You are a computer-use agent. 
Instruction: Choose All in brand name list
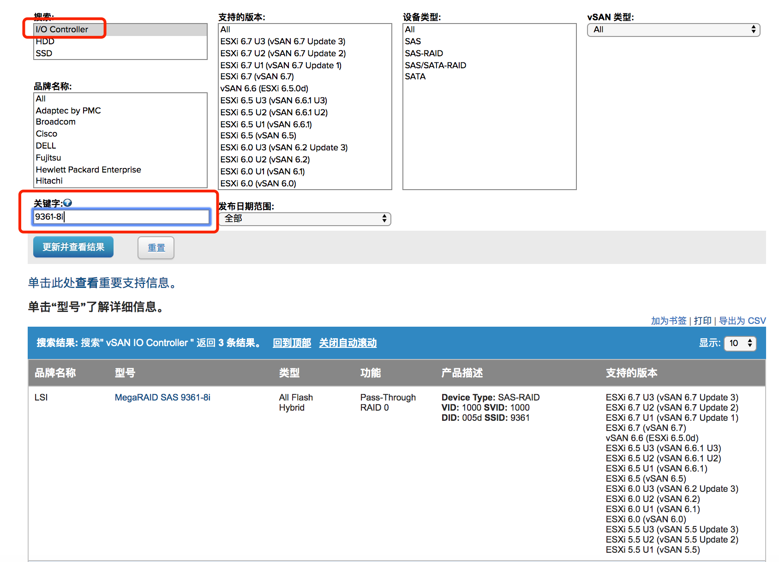pyautogui.click(x=120, y=99)
